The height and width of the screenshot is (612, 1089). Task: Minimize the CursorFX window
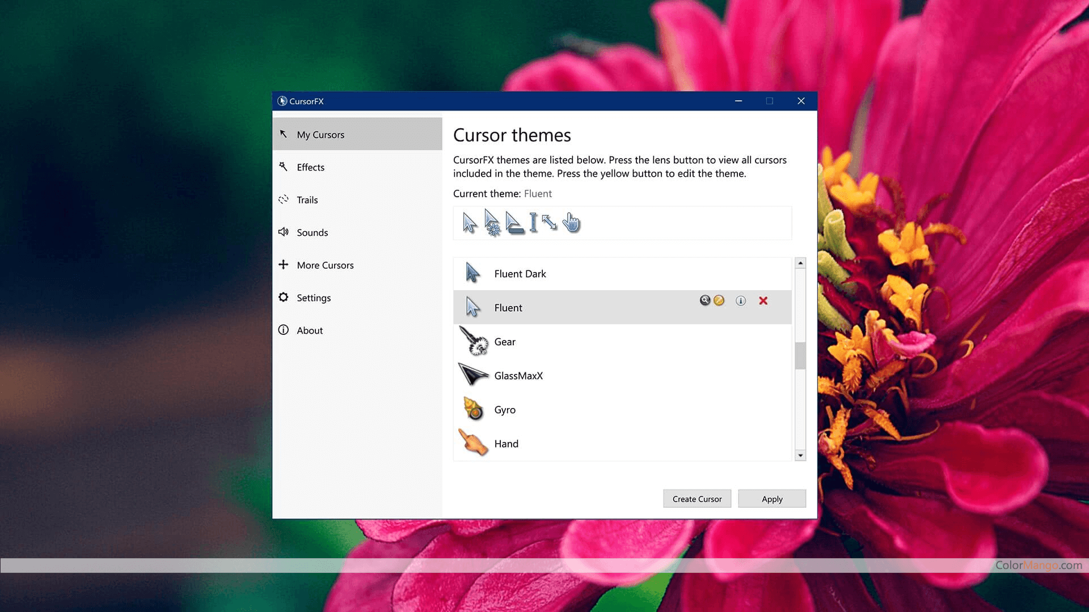point(738,101)
